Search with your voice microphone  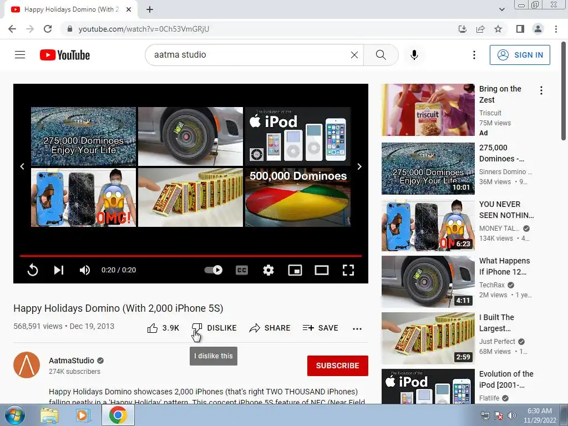click(x=414, y=55)
